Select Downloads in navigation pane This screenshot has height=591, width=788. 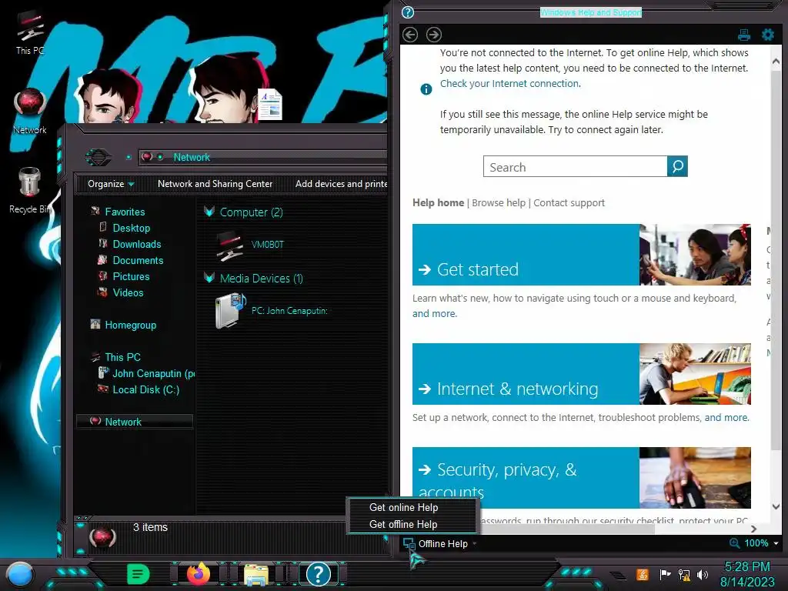click(x=137, y=244)
